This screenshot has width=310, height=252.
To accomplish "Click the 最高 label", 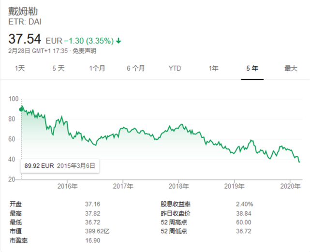I will coord(15,213).
